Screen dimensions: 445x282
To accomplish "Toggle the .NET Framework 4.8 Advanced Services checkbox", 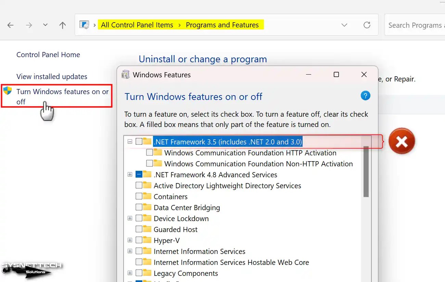I will coord(139,175).
